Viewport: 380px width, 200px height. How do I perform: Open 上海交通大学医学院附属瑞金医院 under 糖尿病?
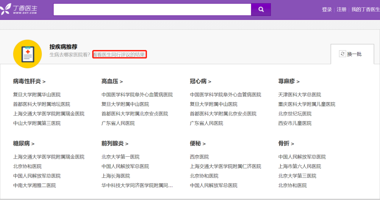point(49,157)
